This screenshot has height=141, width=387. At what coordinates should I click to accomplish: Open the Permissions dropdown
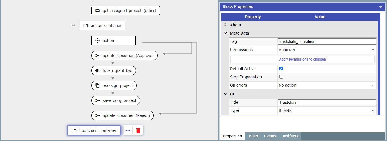coord(327,50)
